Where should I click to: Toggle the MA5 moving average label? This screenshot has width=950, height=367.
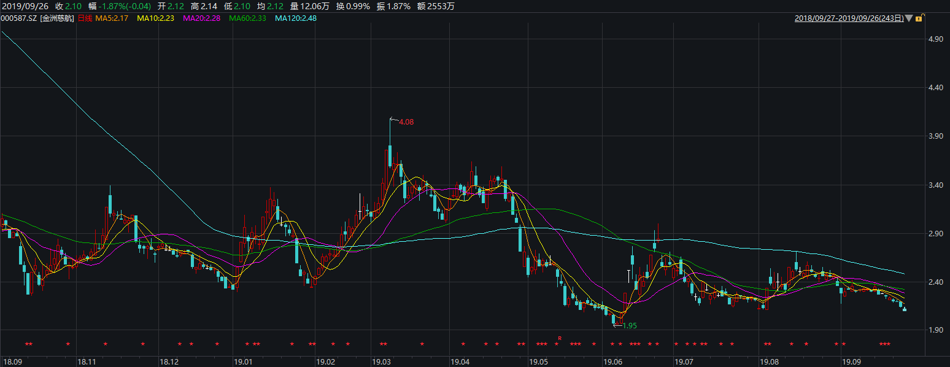[112, 18]
